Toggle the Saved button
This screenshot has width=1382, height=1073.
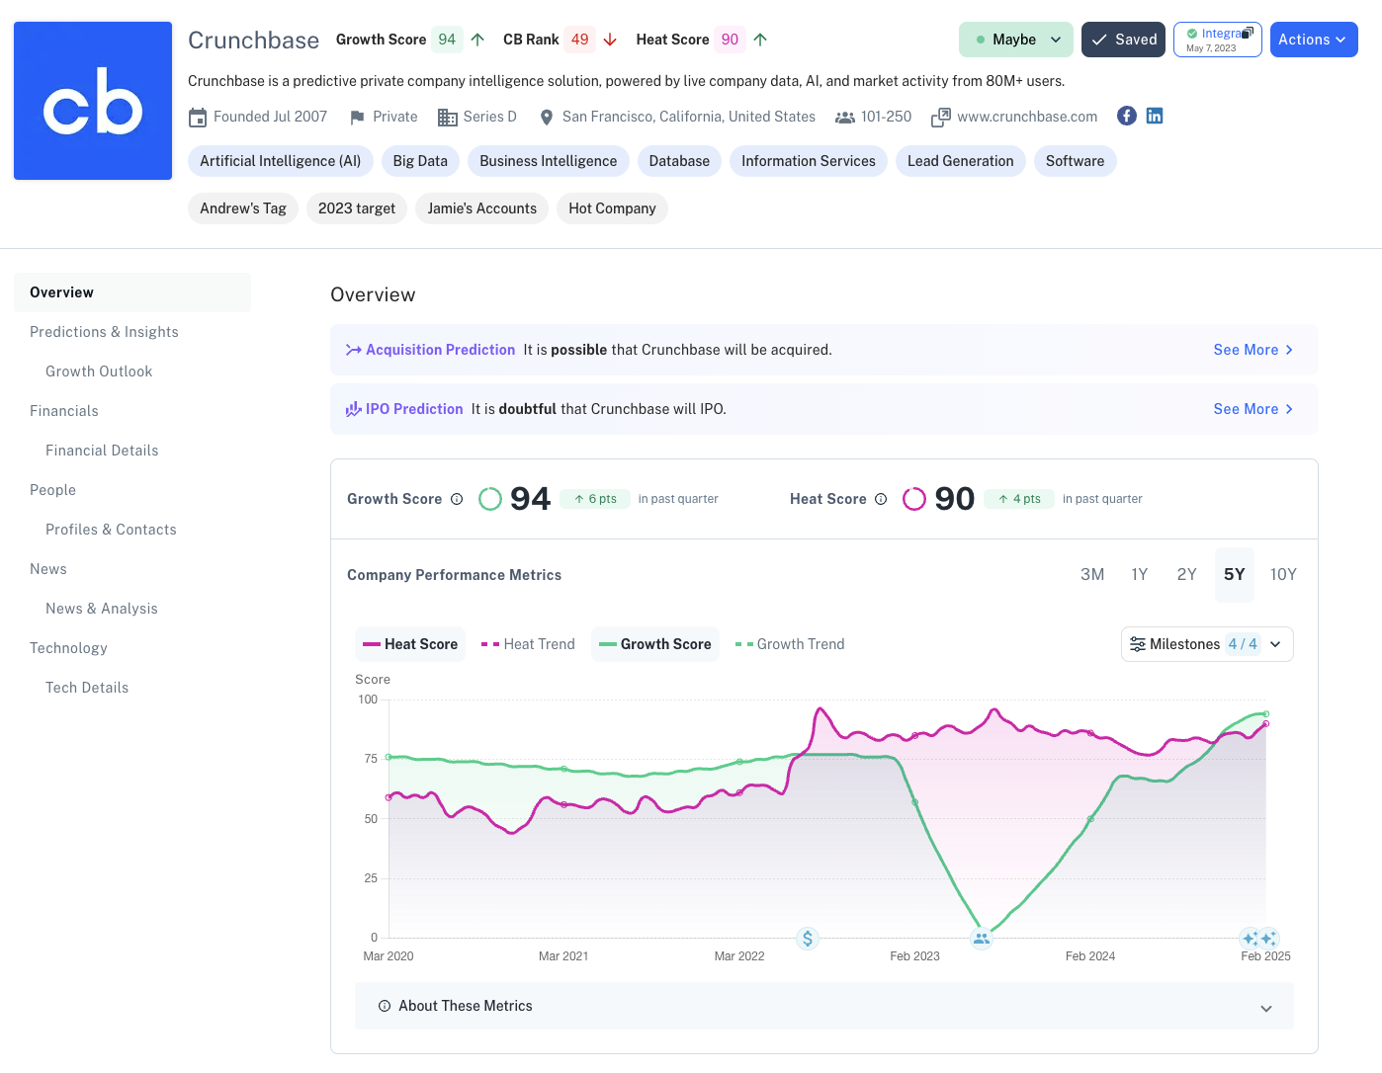click(1123, 40)
